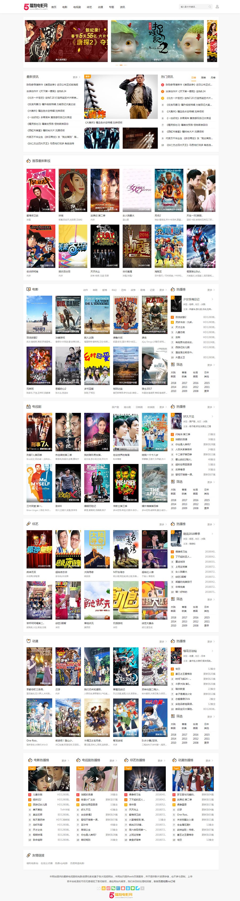The width and height of the screenshot is (240, 901).
Task: Click the flame icon beside 综艺热播榜
Action: pos(126,760)
